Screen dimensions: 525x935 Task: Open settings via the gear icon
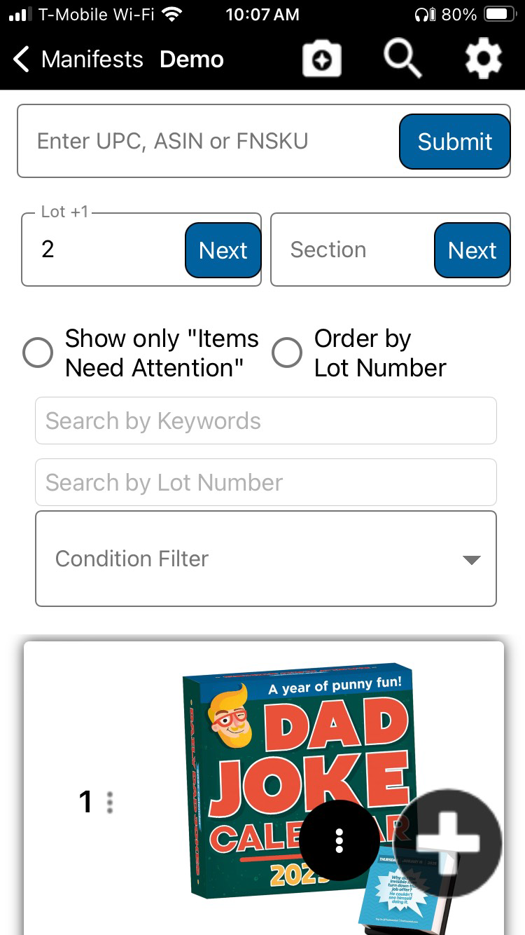coord(483,59)
